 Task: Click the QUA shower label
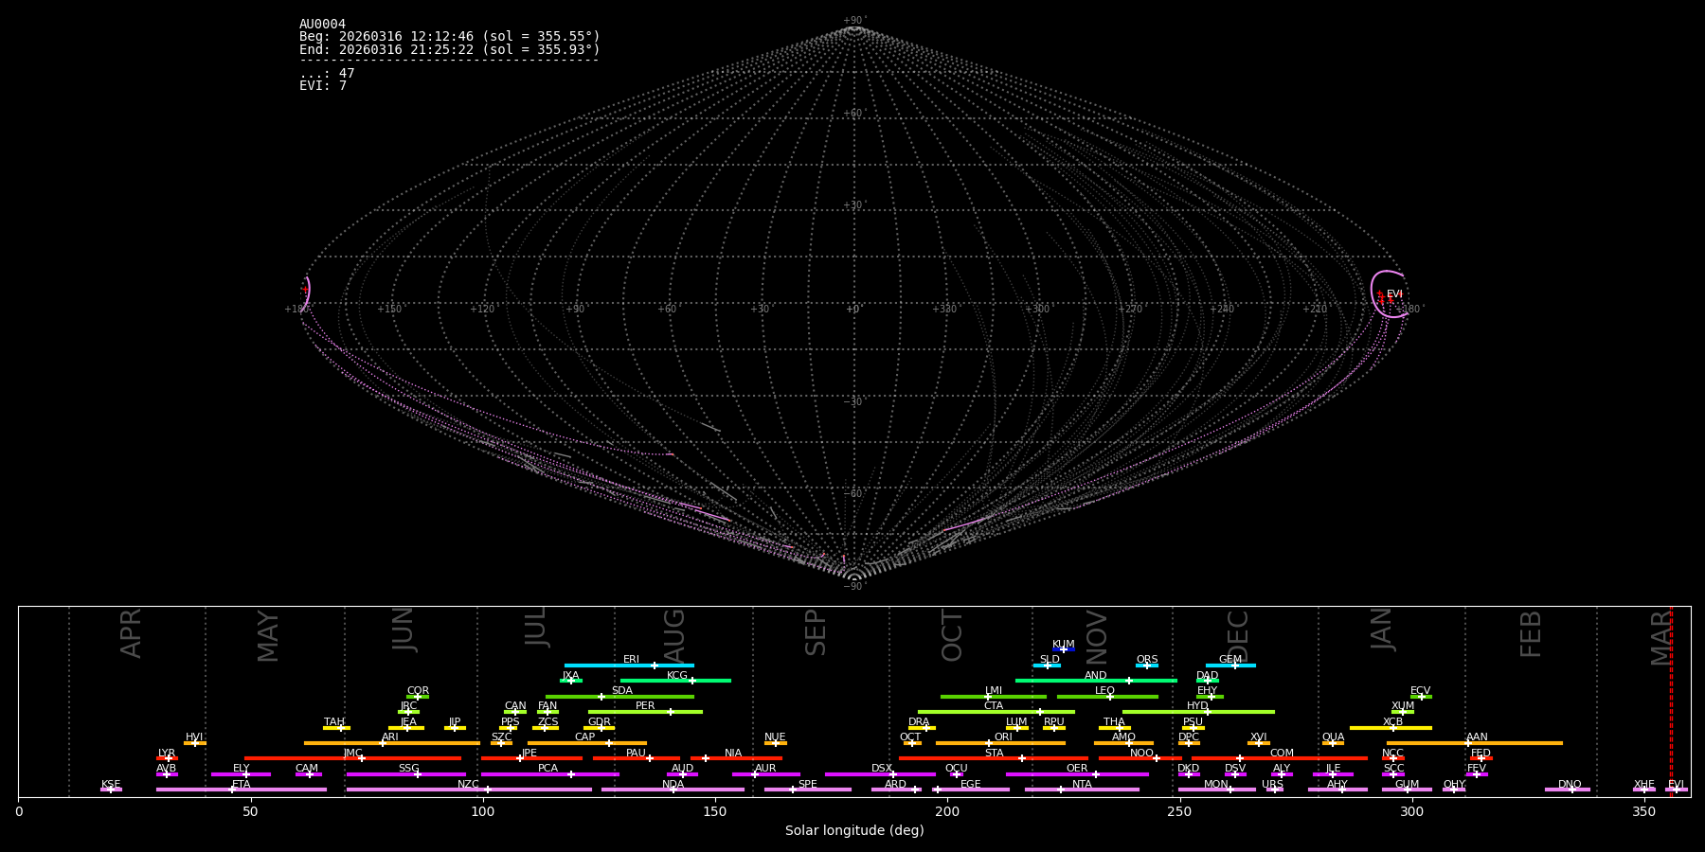[x=1333, y=737]
